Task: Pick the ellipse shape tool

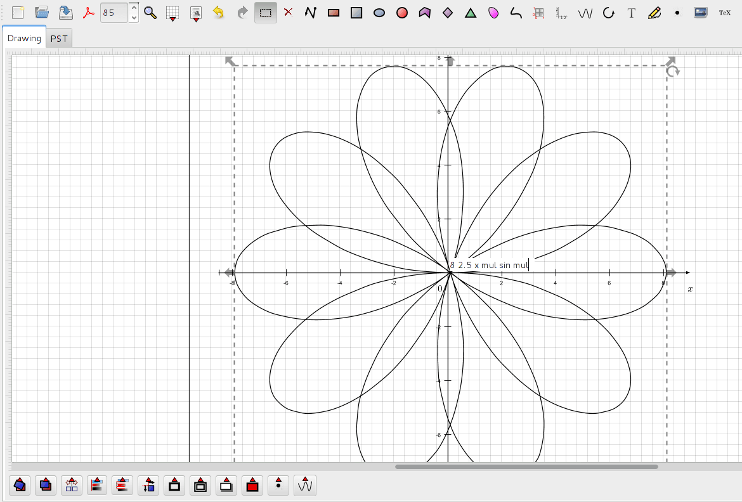Action: [379, 13]
